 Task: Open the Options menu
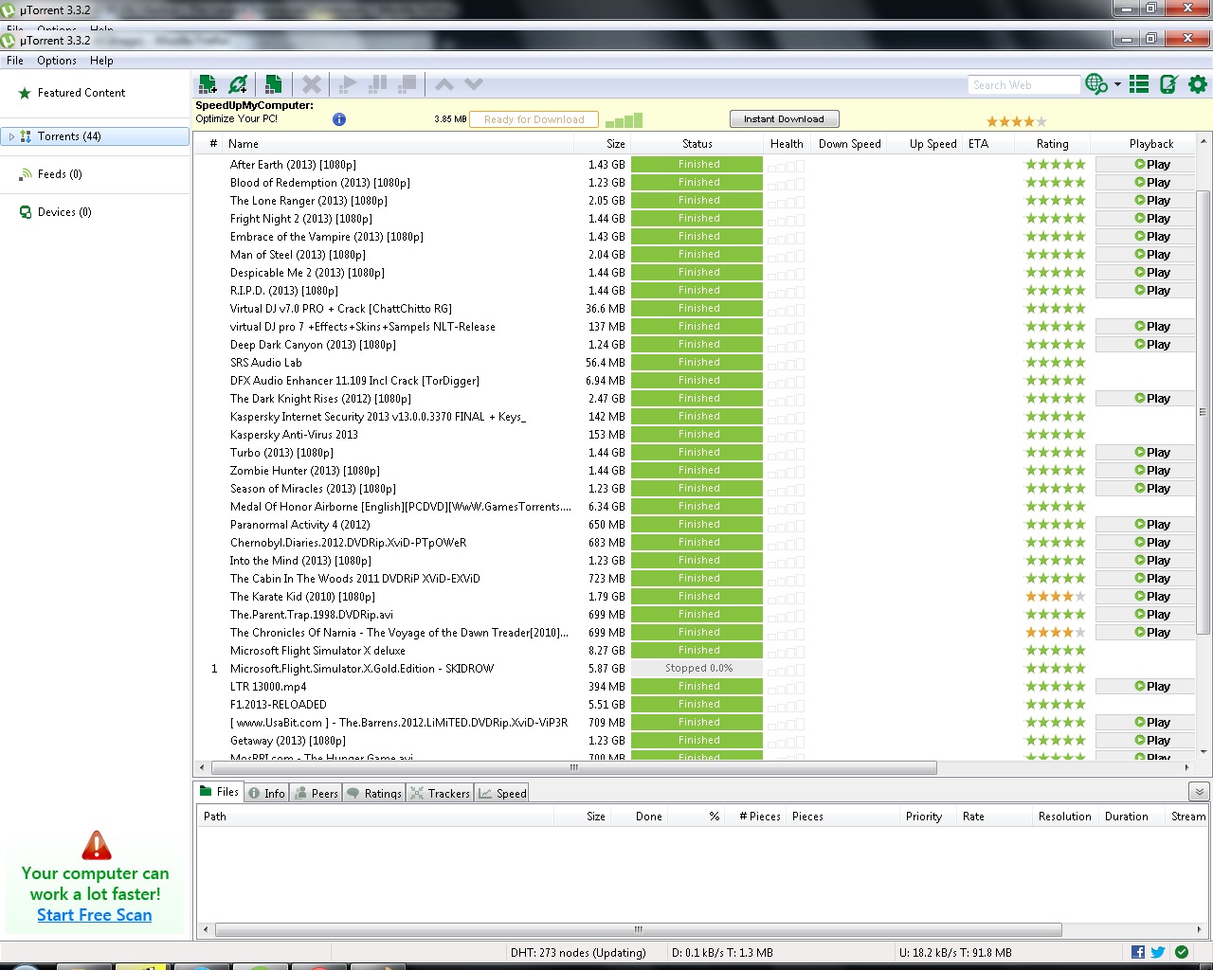pyautogui.click(x=57, y=61)
